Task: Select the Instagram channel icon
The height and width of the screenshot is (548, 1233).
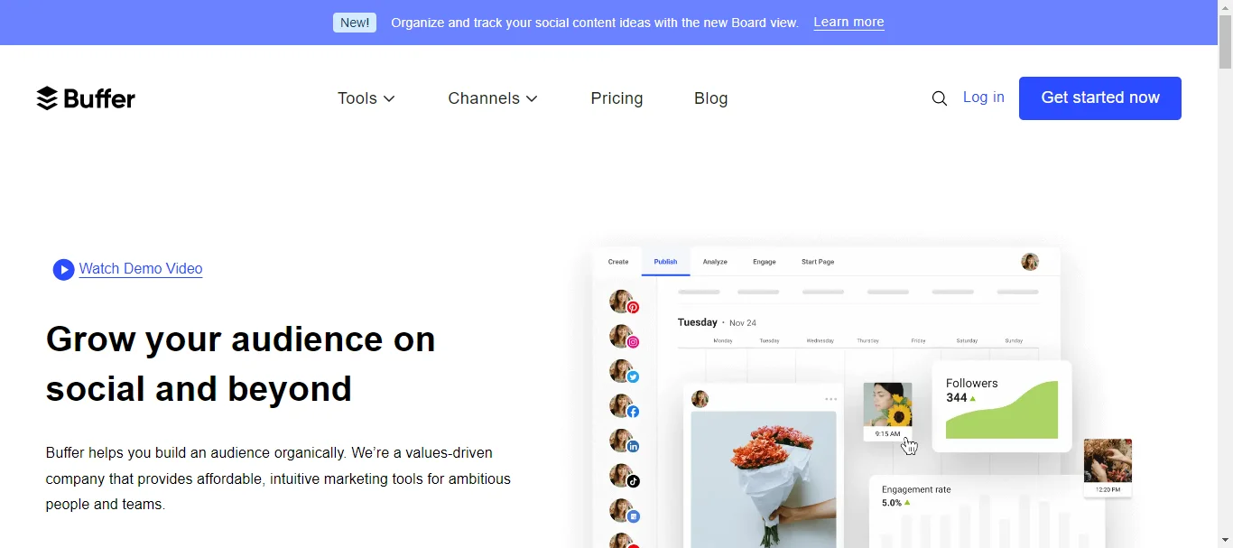Action: click(624, 338)
